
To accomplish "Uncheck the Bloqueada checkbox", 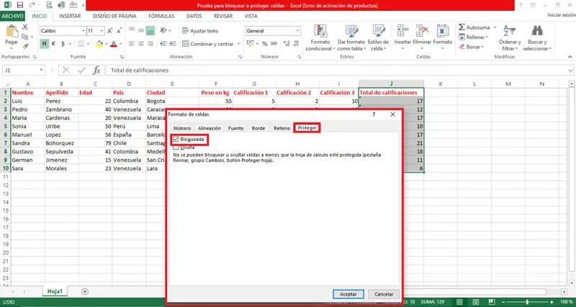I will pyautogui.click(x=176, y=139).
